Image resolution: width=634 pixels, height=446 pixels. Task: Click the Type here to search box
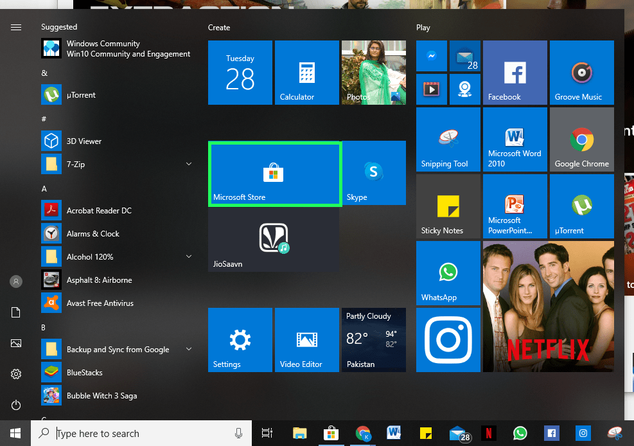[141, 433]
